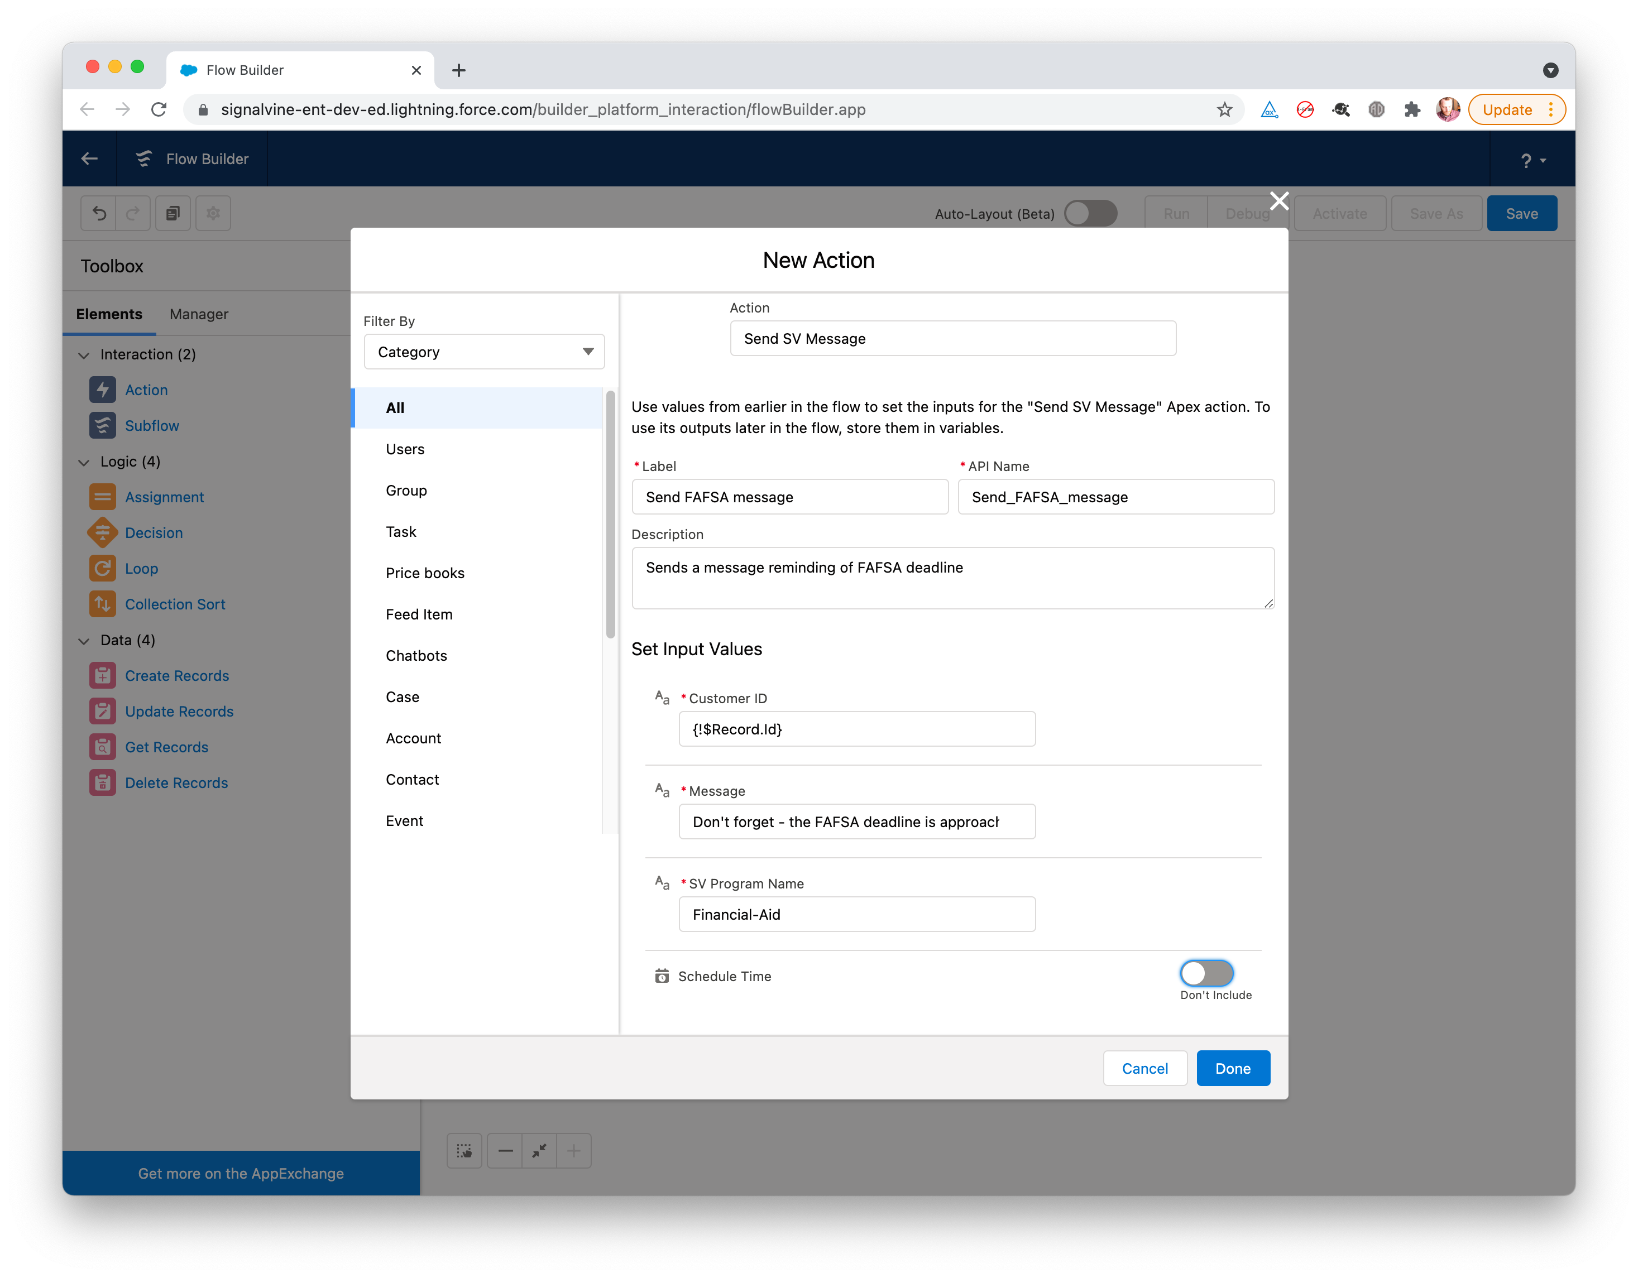Screen dimensions: 1638x1278
Task: Click the Update Records icon
Action: tap(103, 712)
